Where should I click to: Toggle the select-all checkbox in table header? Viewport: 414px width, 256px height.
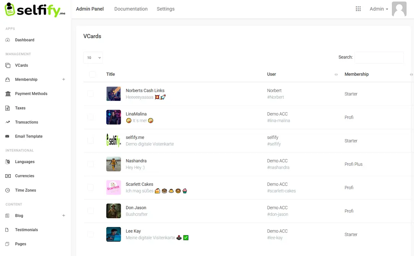coord(92,74)
